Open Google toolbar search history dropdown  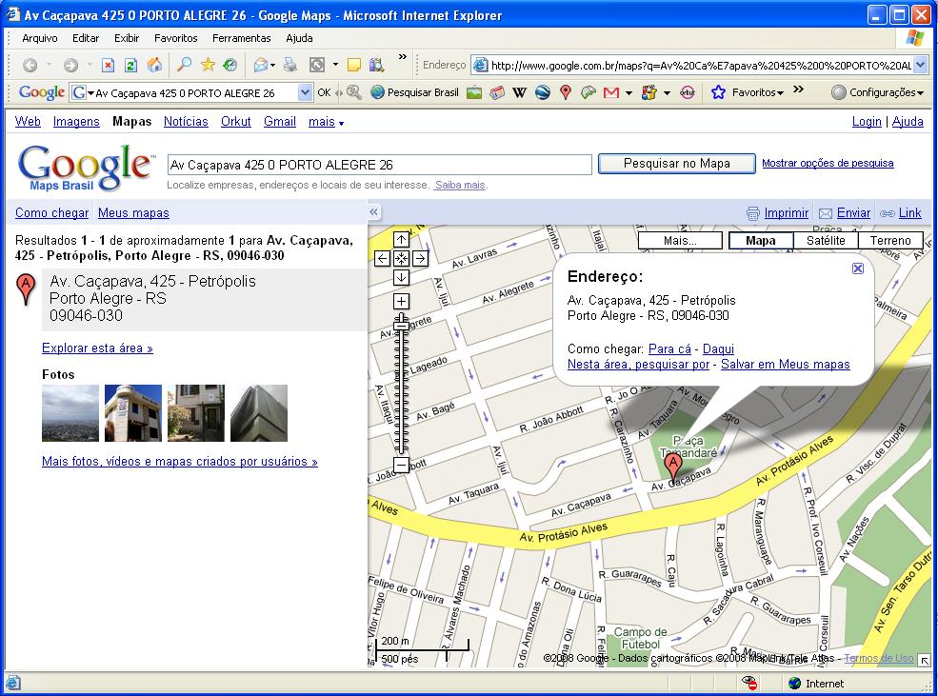(x=305, y=92)
